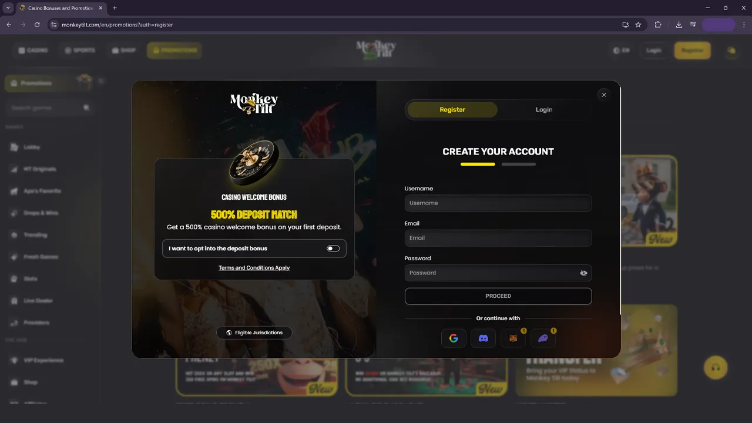Switch to the Login tab
The width and height of the screenshot is (752, 423).
544,109
